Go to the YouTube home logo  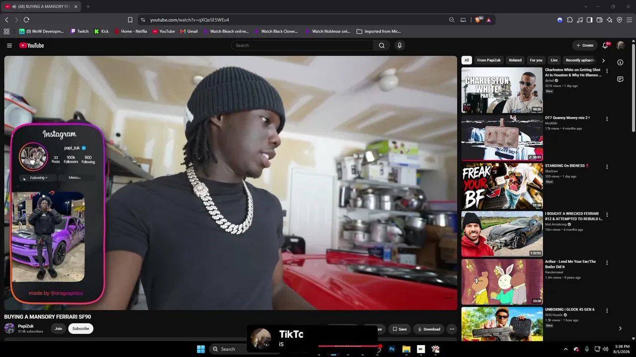[32, 46]
